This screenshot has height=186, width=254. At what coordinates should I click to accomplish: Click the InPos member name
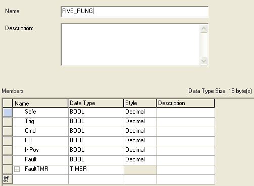pyautogui.click(x=32, y=150)
